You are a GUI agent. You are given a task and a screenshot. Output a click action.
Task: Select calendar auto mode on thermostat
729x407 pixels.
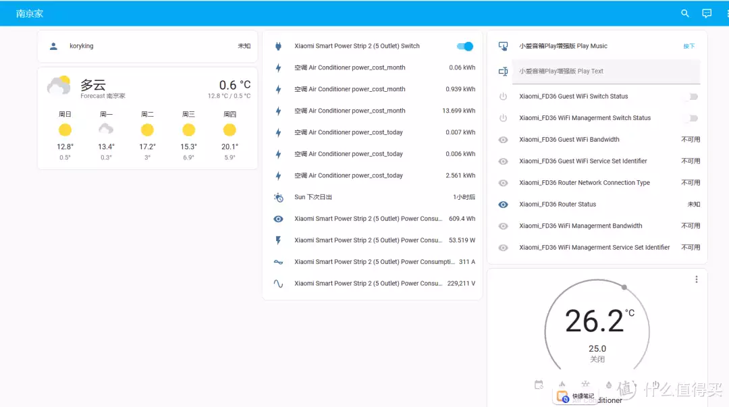click(539, 385)
